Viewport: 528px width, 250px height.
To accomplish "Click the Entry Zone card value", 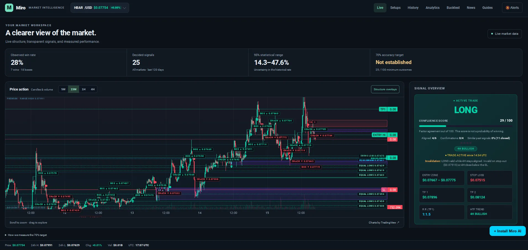I will 439,180.
